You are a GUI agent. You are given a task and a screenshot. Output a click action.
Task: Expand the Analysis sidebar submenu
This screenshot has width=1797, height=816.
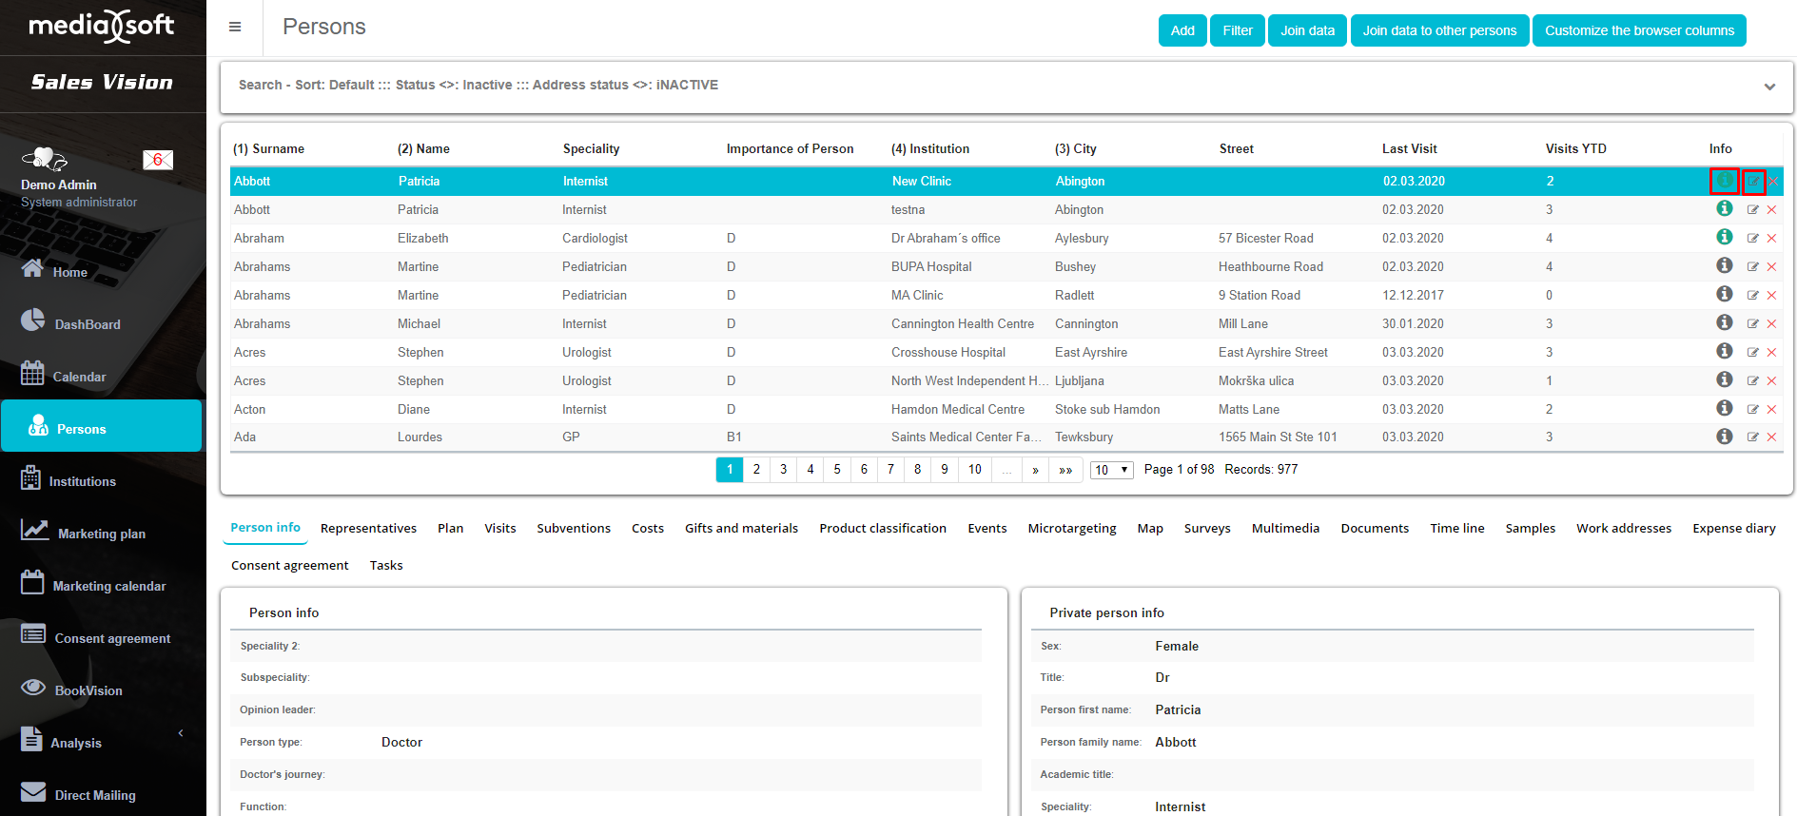pyautogui.click(x=180, y=733)
